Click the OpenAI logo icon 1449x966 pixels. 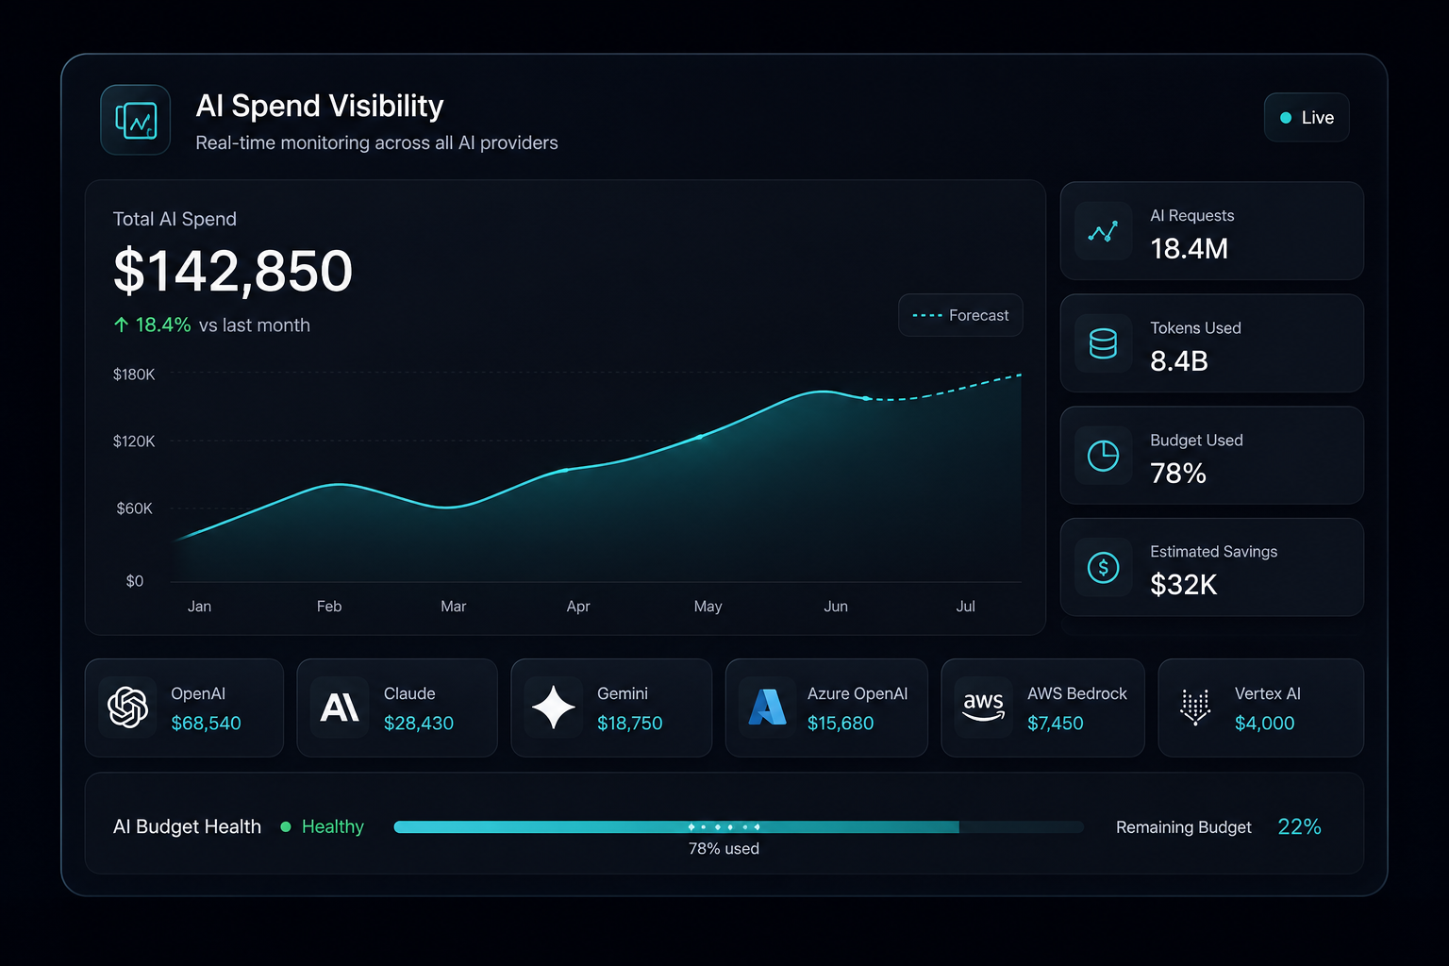[x=127, y=708]
